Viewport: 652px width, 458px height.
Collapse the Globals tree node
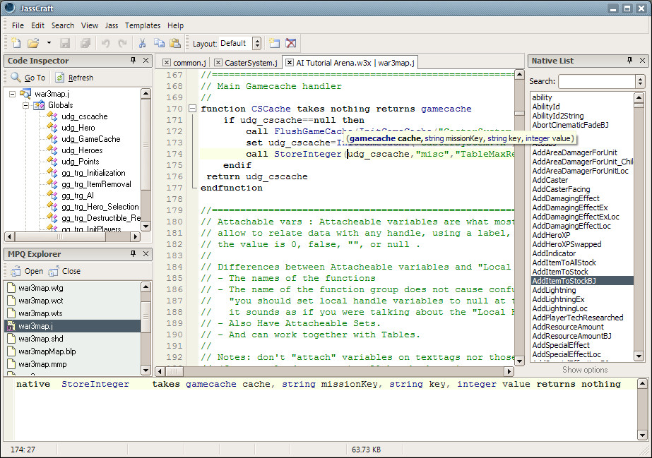coord(25,105)
